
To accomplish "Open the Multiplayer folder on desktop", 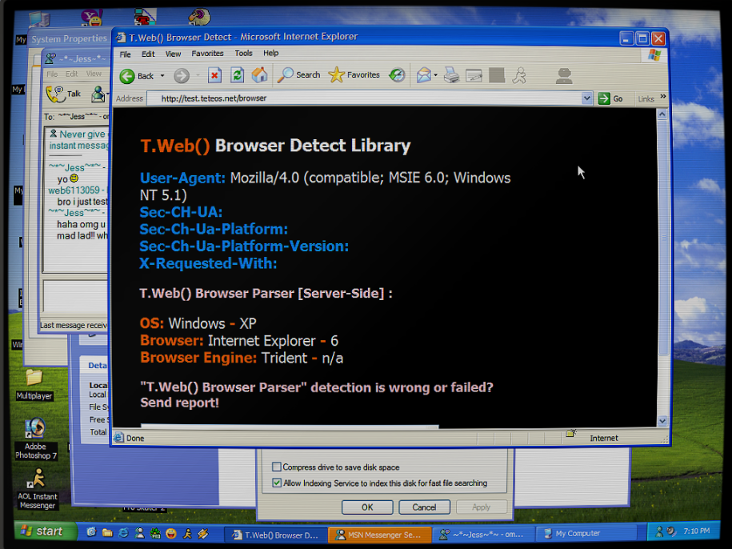I will click(34, 384).
